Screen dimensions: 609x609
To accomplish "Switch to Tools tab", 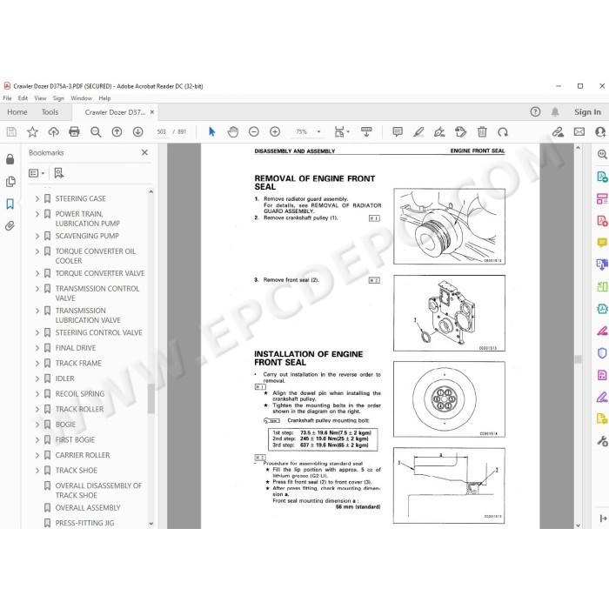I will pos(50,112).
